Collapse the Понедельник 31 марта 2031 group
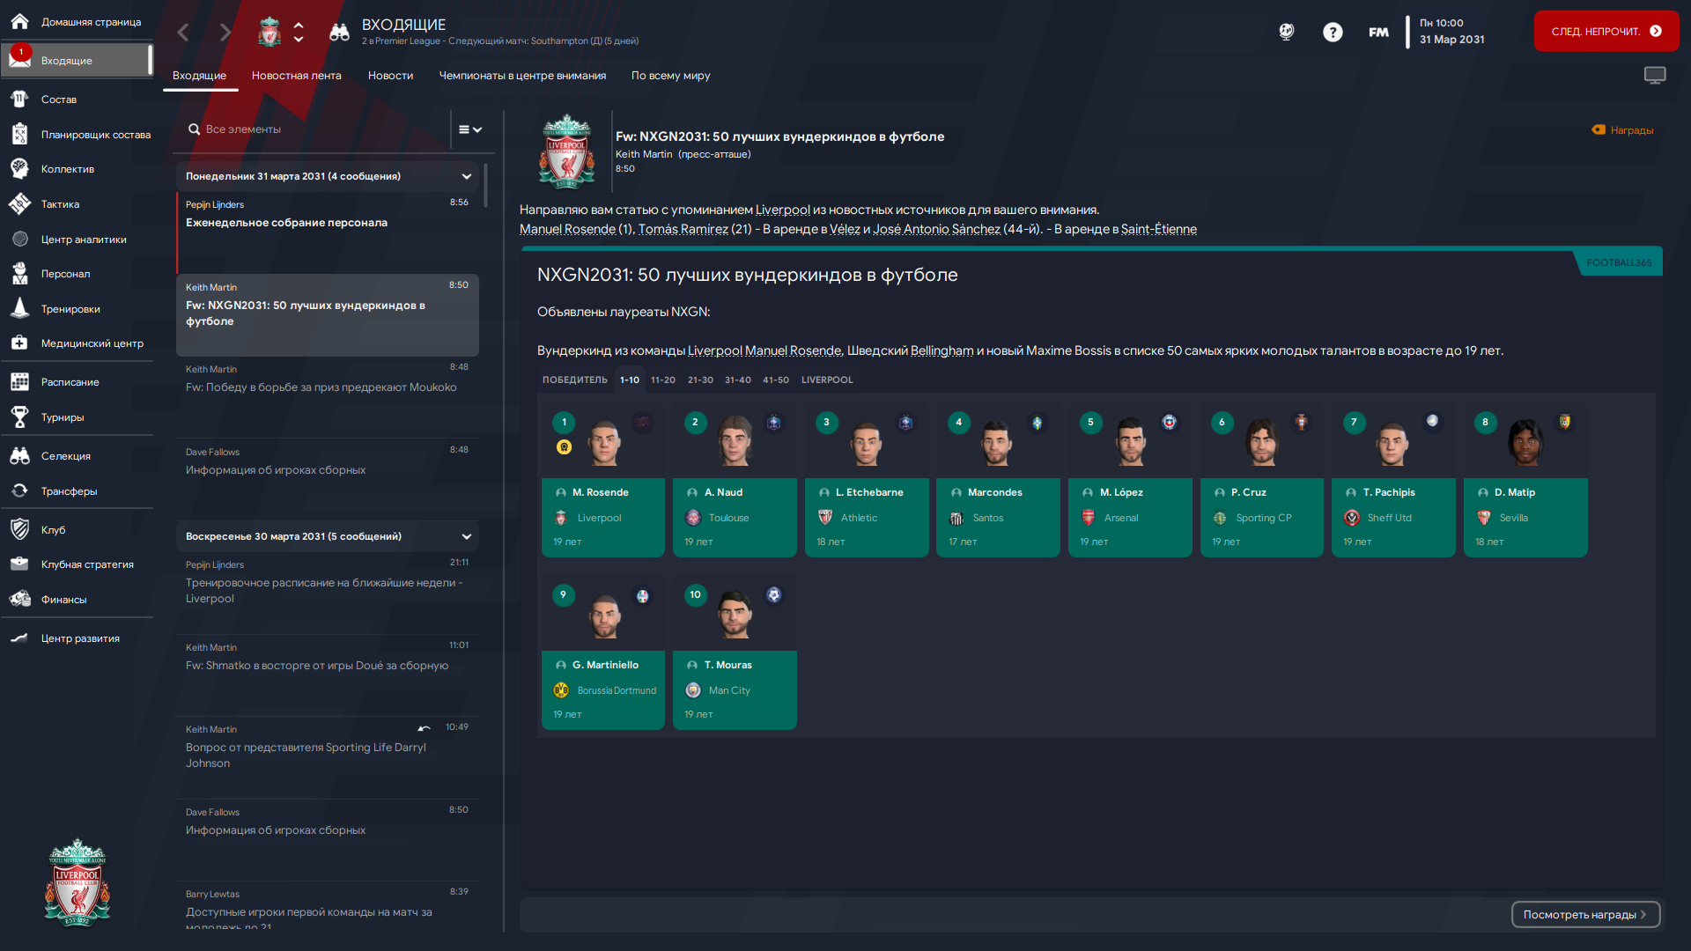 point(467,177)
